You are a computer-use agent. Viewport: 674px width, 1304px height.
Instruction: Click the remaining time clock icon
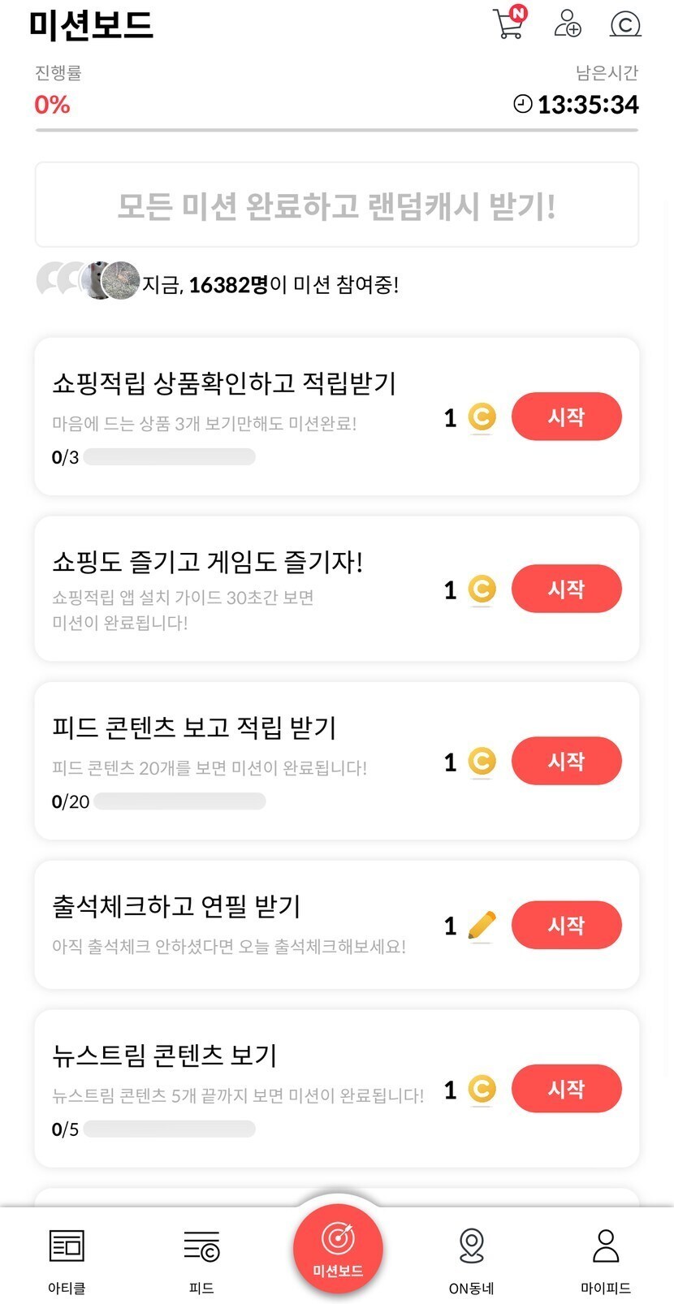[x=523, y=104]
